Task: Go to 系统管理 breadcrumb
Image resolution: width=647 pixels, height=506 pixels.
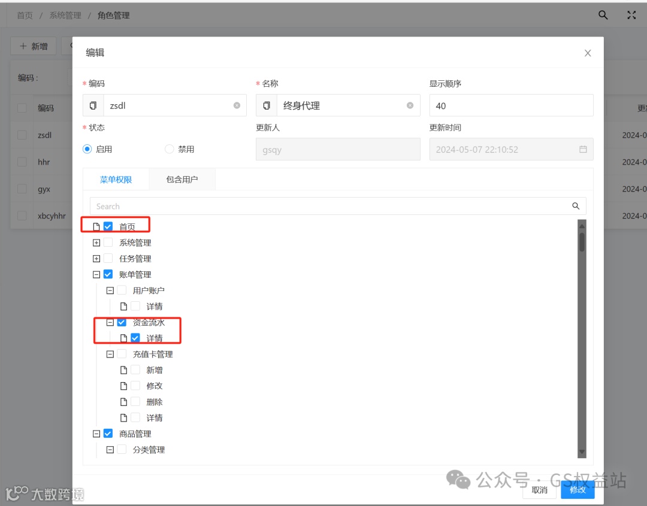Action: [x=65, y=16]
